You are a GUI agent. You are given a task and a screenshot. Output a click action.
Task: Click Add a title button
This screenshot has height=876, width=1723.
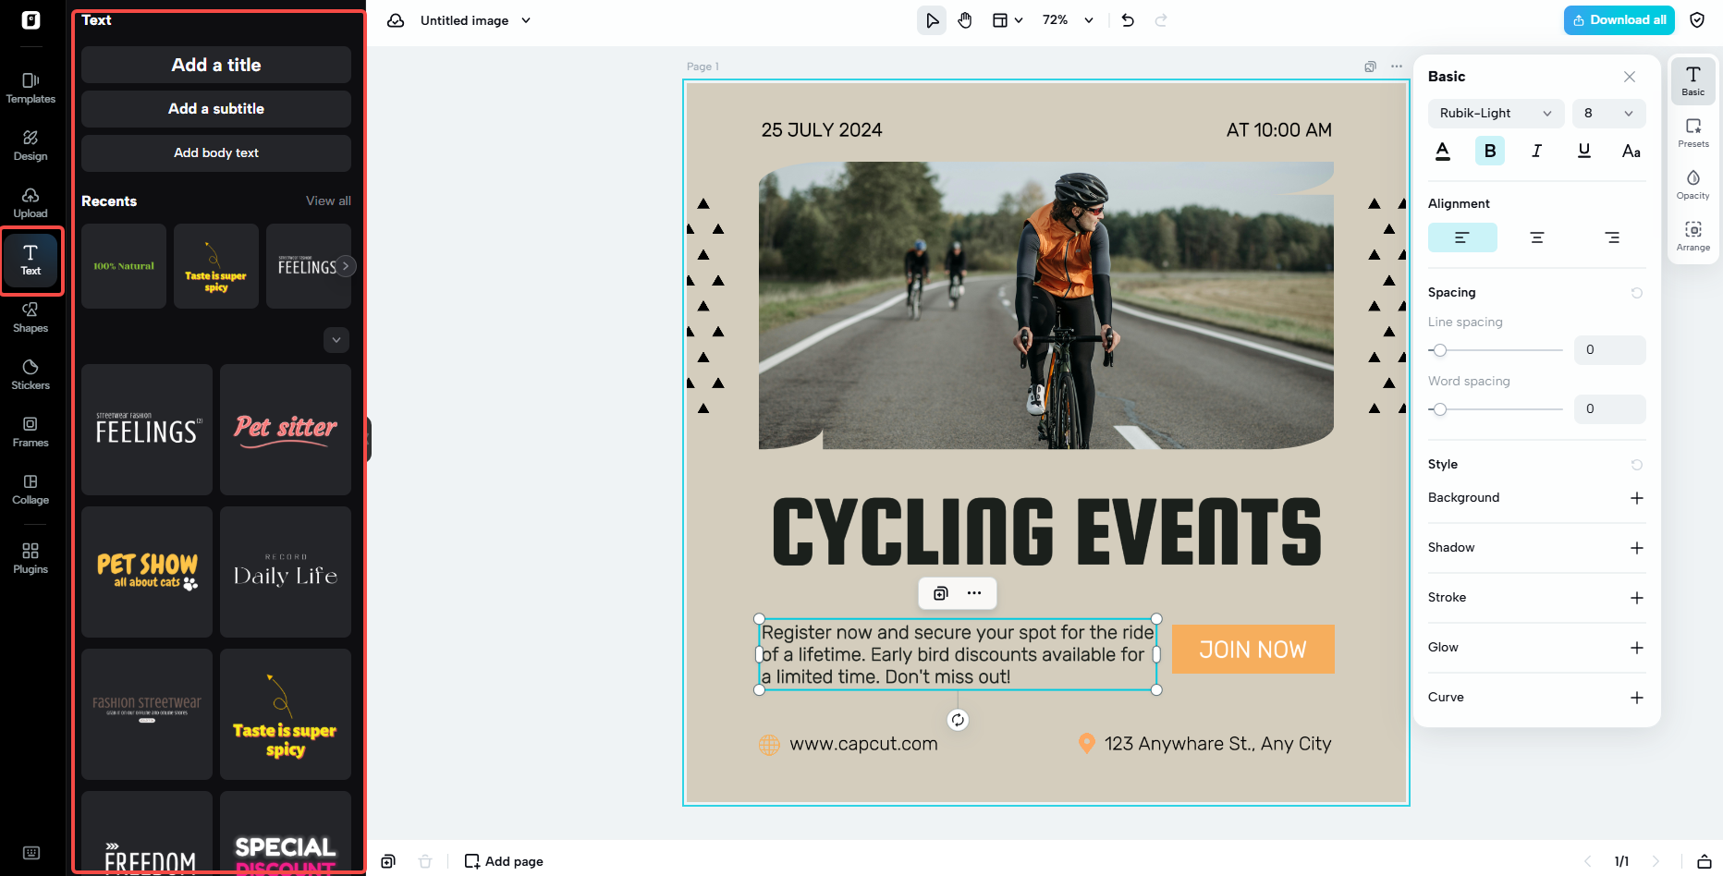[216, 65]
